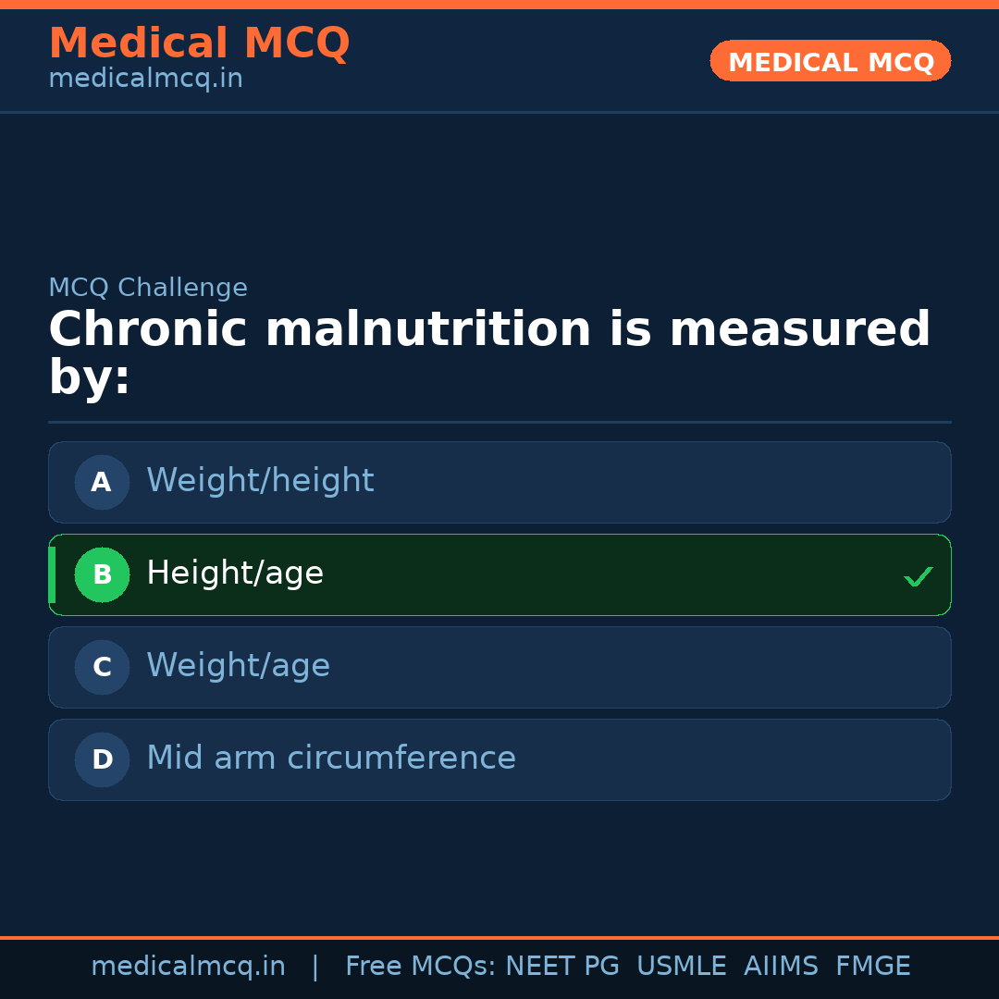Open the medicalmcq.in link in the header
The image size is (999, 999).
click(145, 80)
